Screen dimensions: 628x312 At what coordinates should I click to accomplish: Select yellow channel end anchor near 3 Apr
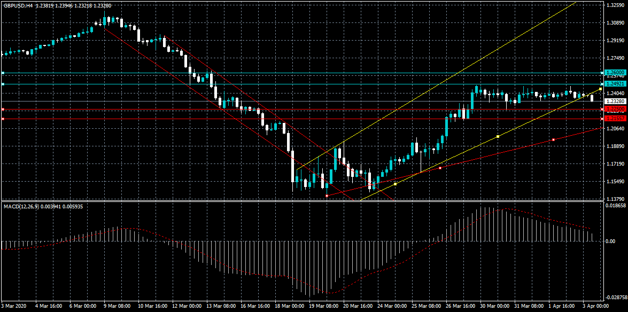(x=600, y=89)
